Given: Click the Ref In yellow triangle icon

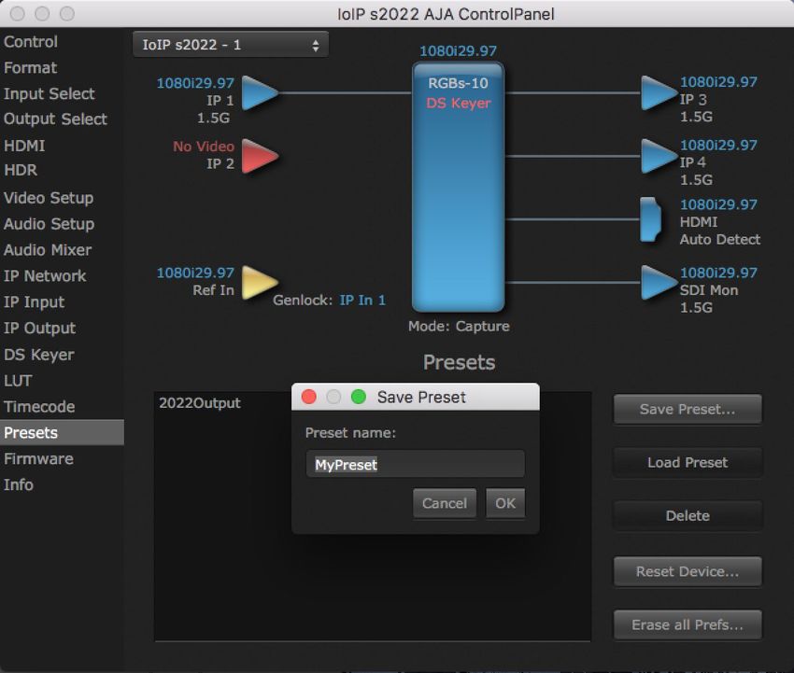Looking at the screenshot, I should pyautogui.click(x=260, y=282).
